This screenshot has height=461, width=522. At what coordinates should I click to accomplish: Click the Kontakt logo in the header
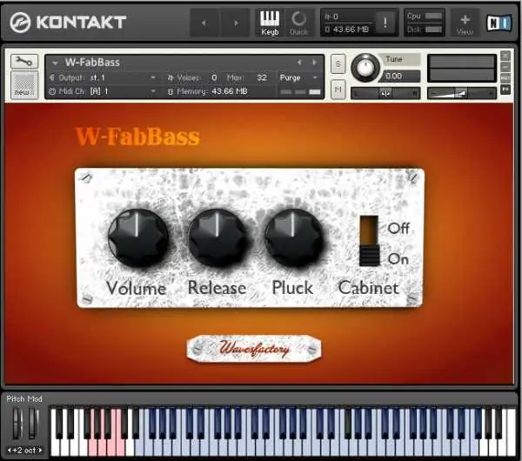tap(68, 23)
